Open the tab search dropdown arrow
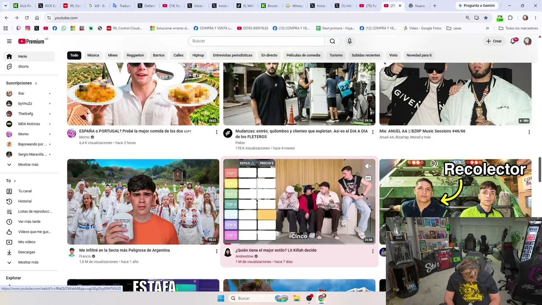This screenshot has width=542, height=305. pyautogui.click(x=6, y=6)
